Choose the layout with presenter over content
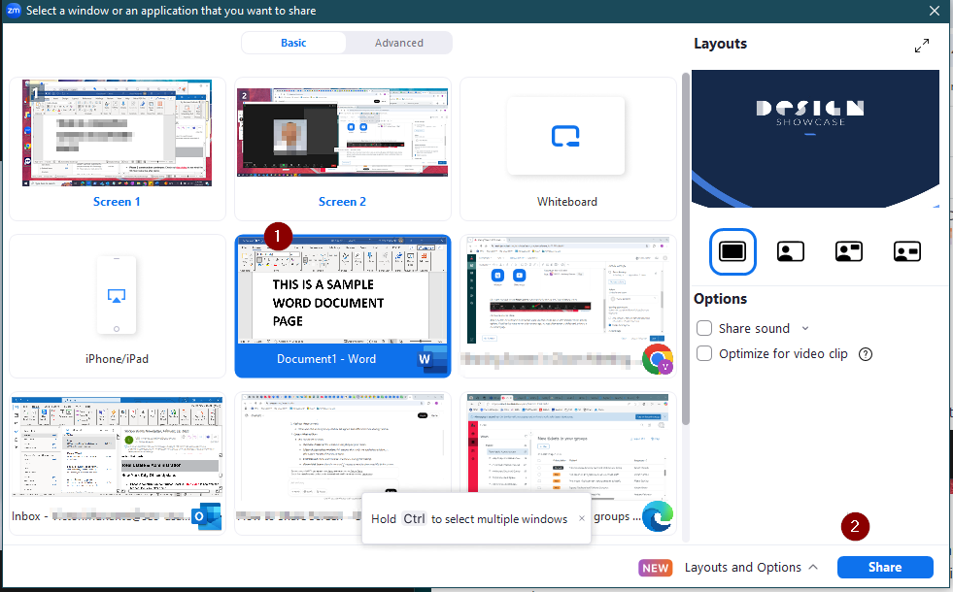The image size is (953, 592). click(791, 250)
